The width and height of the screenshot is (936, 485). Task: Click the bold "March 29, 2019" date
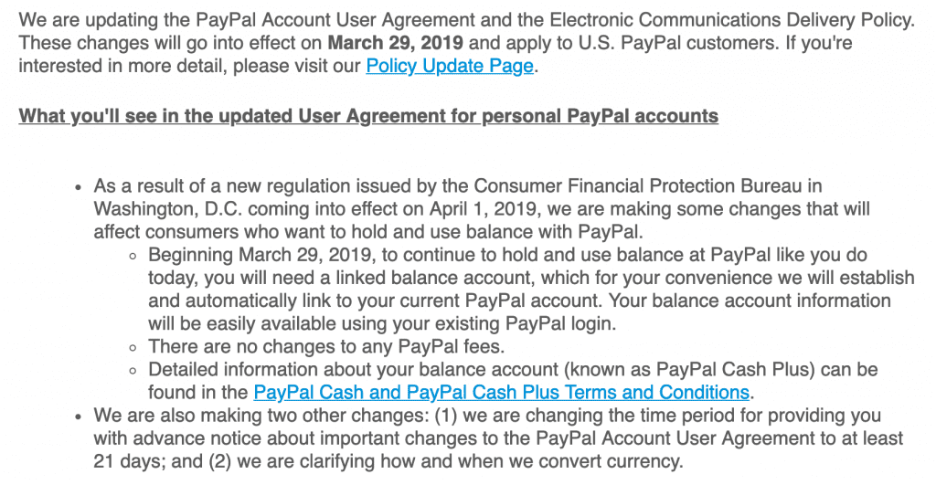point(395,43)
